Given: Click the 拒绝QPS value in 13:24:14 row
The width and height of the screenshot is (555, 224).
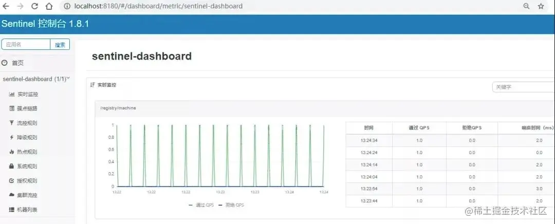Looking at the screenshot, I should coord(472,164).
